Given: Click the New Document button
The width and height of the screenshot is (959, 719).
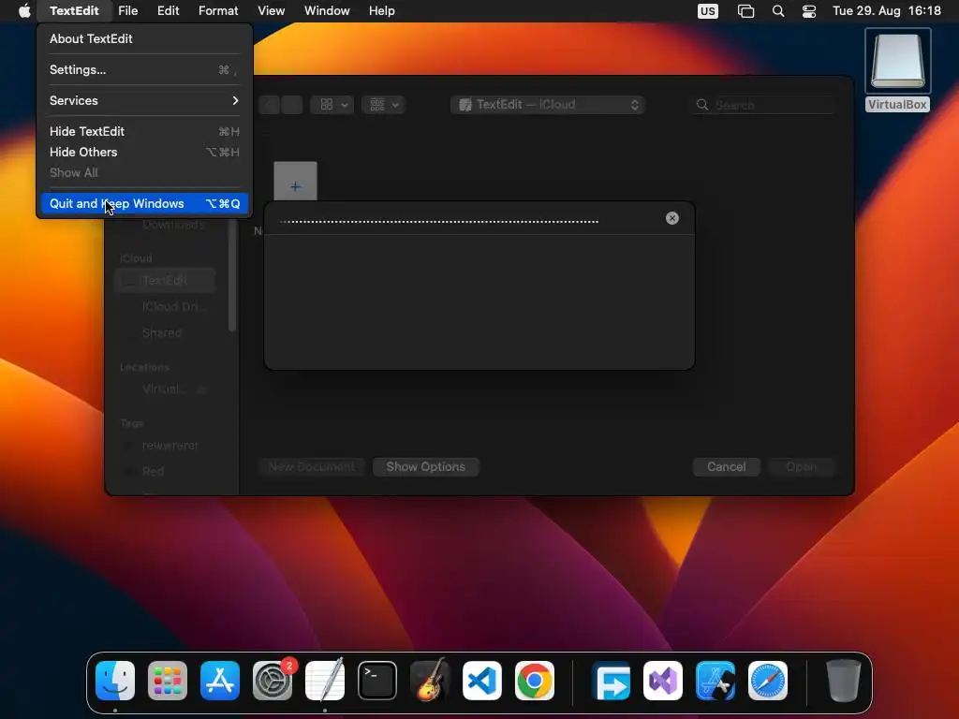Looking at the screenshot, I should click(311, 466).
